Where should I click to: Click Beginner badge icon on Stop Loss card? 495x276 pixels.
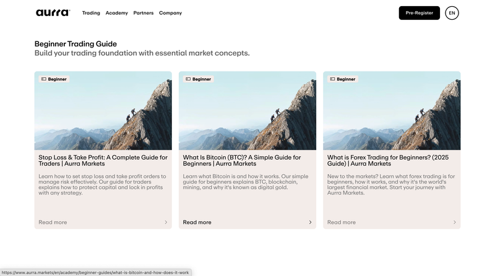(44, 79)
